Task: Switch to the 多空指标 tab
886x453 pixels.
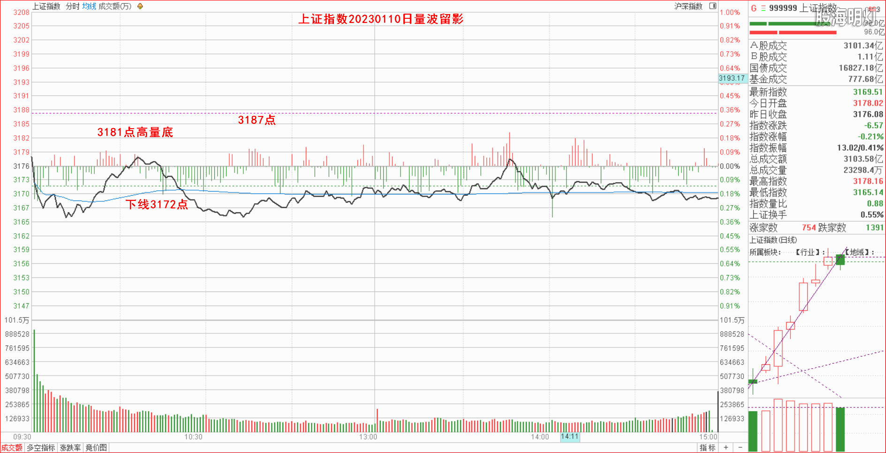Action: [41, 448]
